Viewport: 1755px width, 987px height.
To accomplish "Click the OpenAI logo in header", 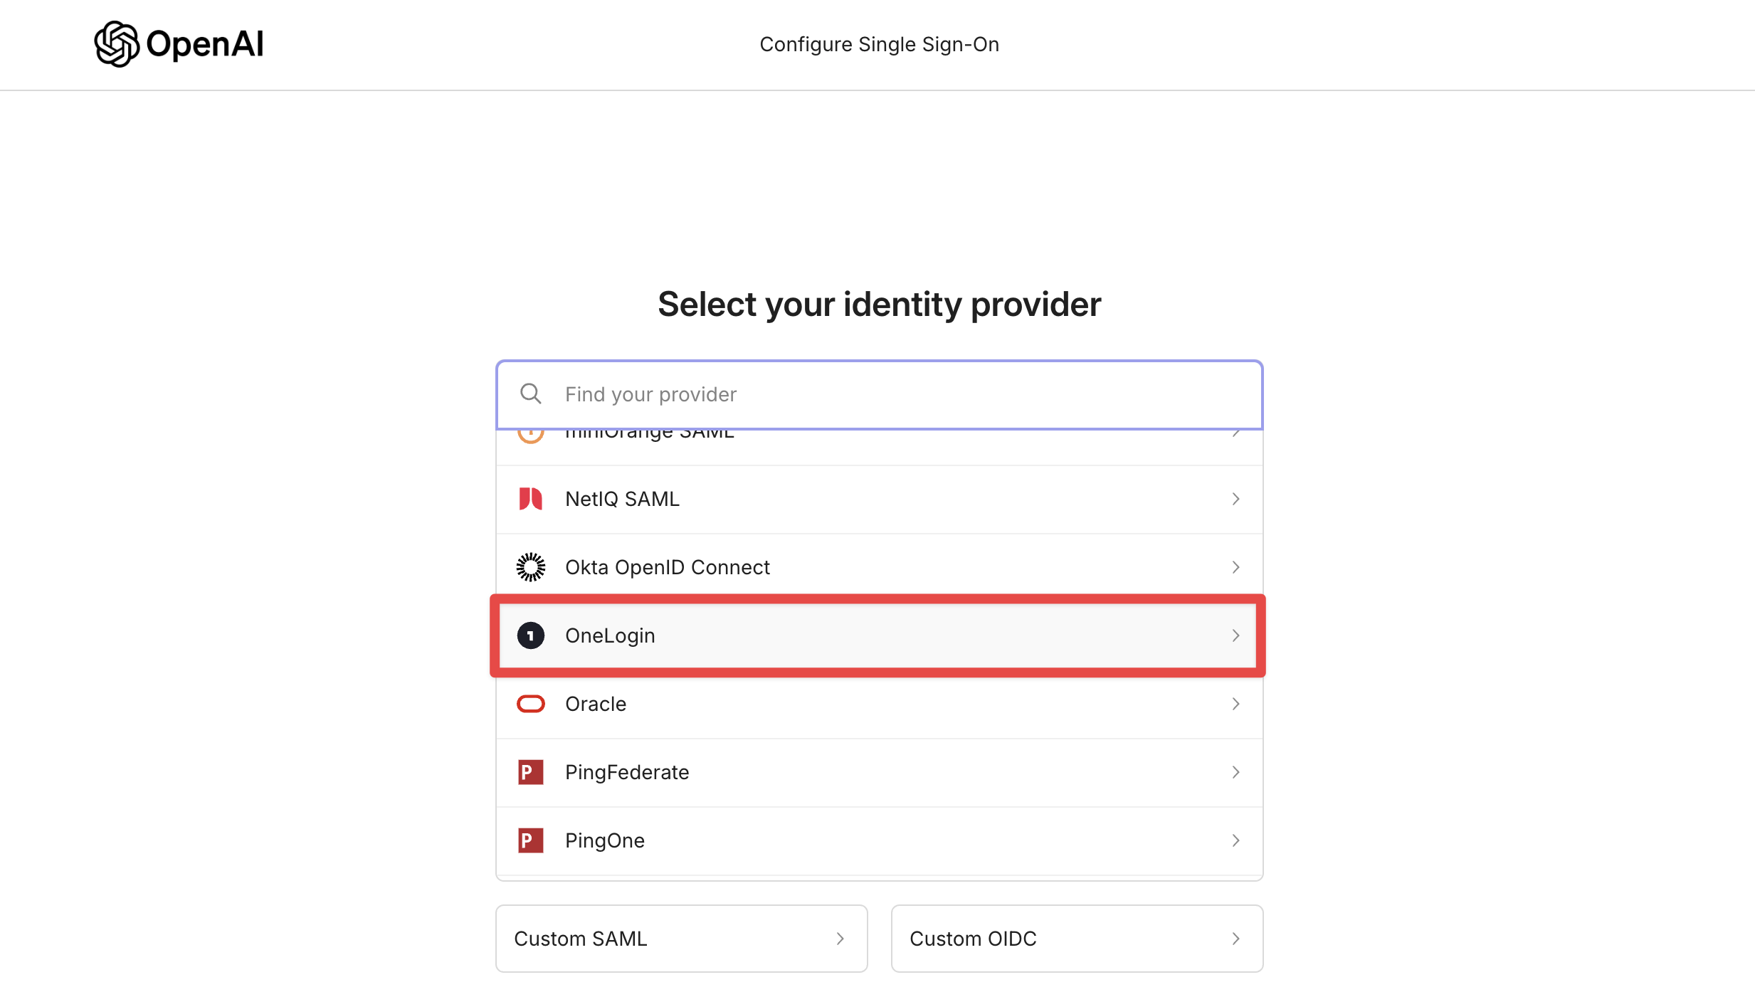I will [x=179, y=44].
